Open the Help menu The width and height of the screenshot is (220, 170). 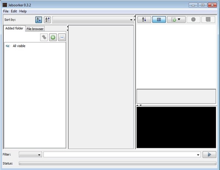23,11
